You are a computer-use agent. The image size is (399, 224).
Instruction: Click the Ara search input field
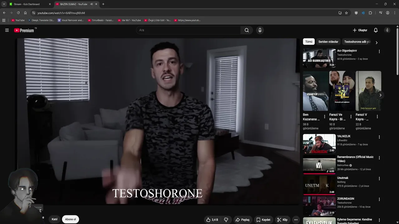click(x=188, y=30)
